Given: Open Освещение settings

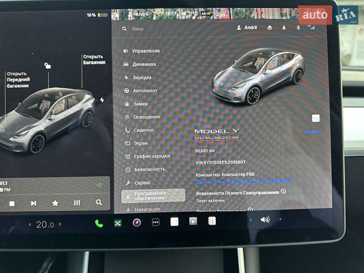Looking at the screenshot, I should pos(142,117).
